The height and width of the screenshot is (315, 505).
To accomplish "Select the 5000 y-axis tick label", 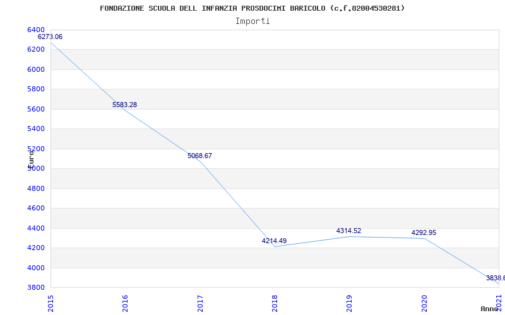I will click(36, 168).
